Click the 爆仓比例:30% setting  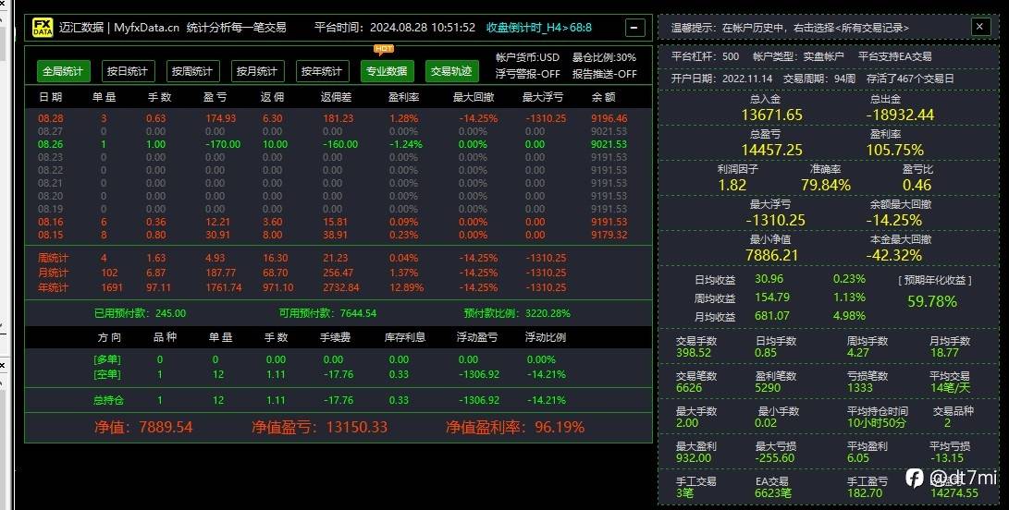pos(604,57)
